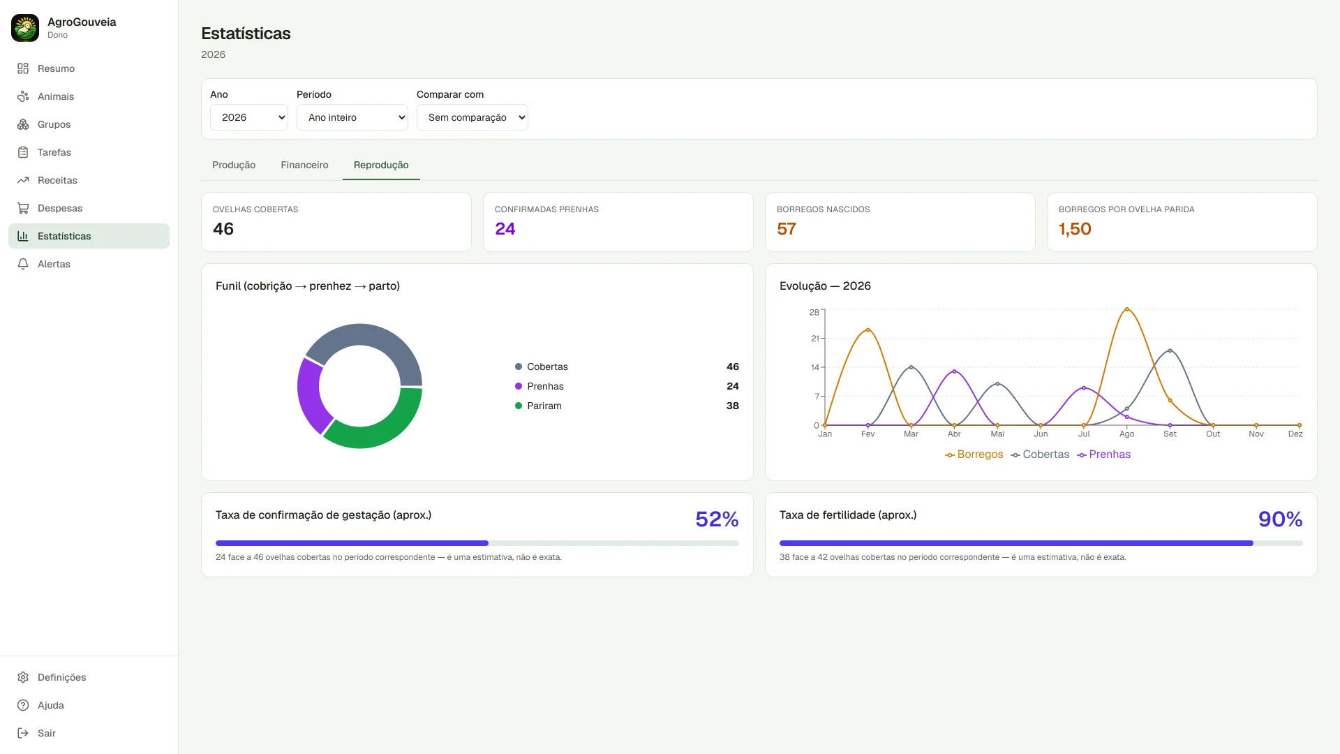Click the AgroGouveia logo icon
This screenshot has width=1340, height=754.
coord(25,28)
